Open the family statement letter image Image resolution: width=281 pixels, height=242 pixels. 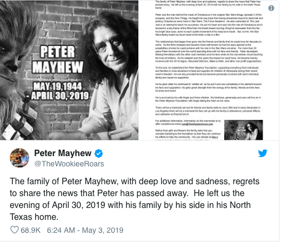209,70
